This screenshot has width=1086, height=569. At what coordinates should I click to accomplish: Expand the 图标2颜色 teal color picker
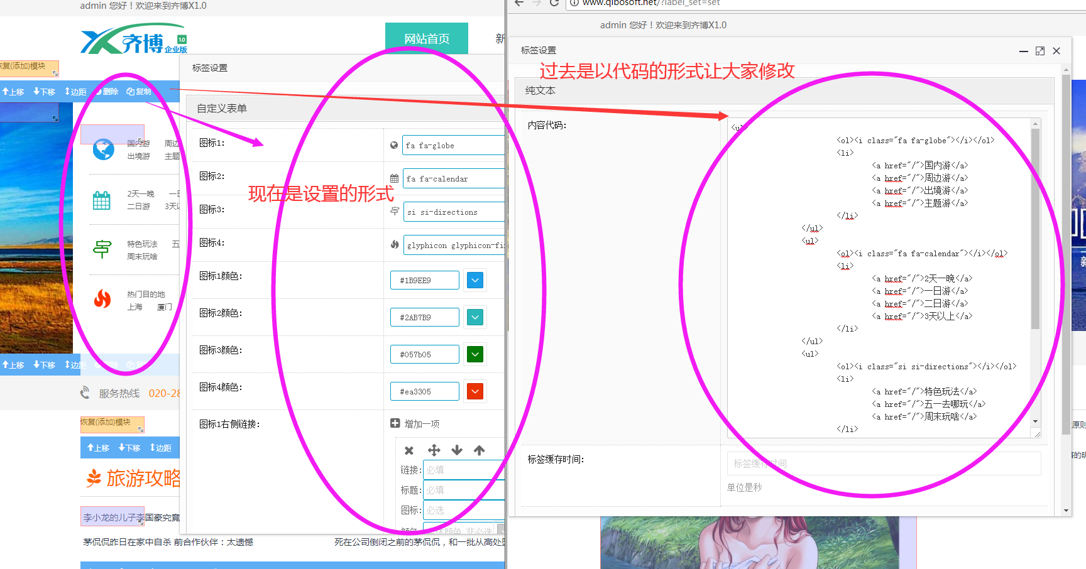[x=475, y=317]
